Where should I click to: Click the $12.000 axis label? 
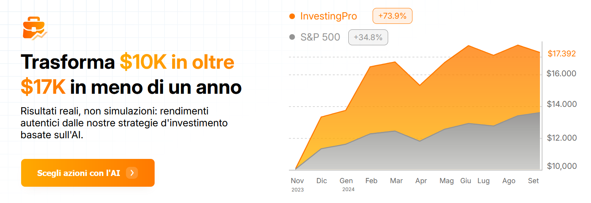pos(562,138)
